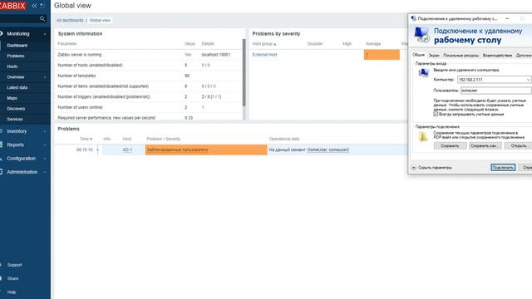Image resolution: width=532 pixels, height=299 pixels.
Task: Click the folder icon in the connection settings group
Action: [x=423, y=136]
